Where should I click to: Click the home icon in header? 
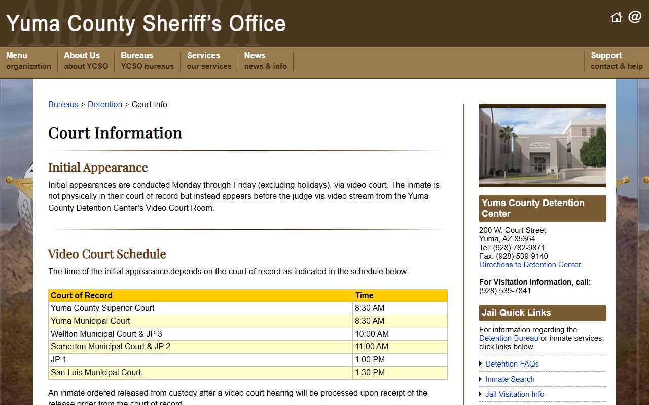pos(617,18)
